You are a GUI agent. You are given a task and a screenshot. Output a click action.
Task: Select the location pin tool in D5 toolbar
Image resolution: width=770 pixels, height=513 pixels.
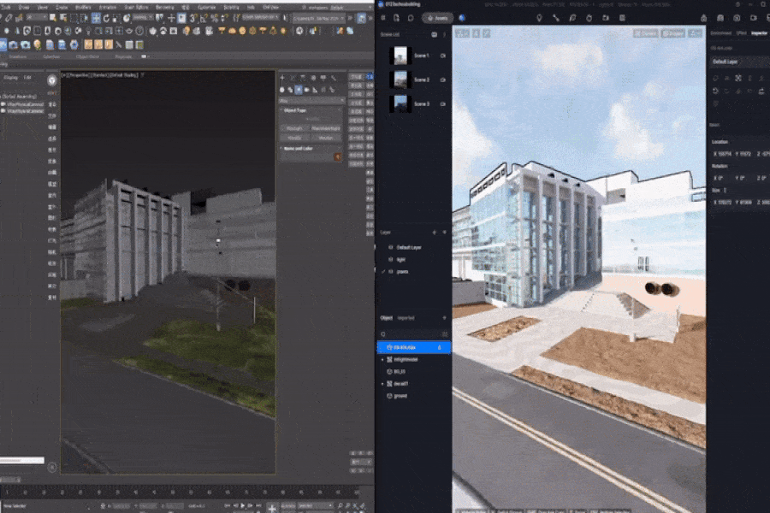[x=539, y=18]
